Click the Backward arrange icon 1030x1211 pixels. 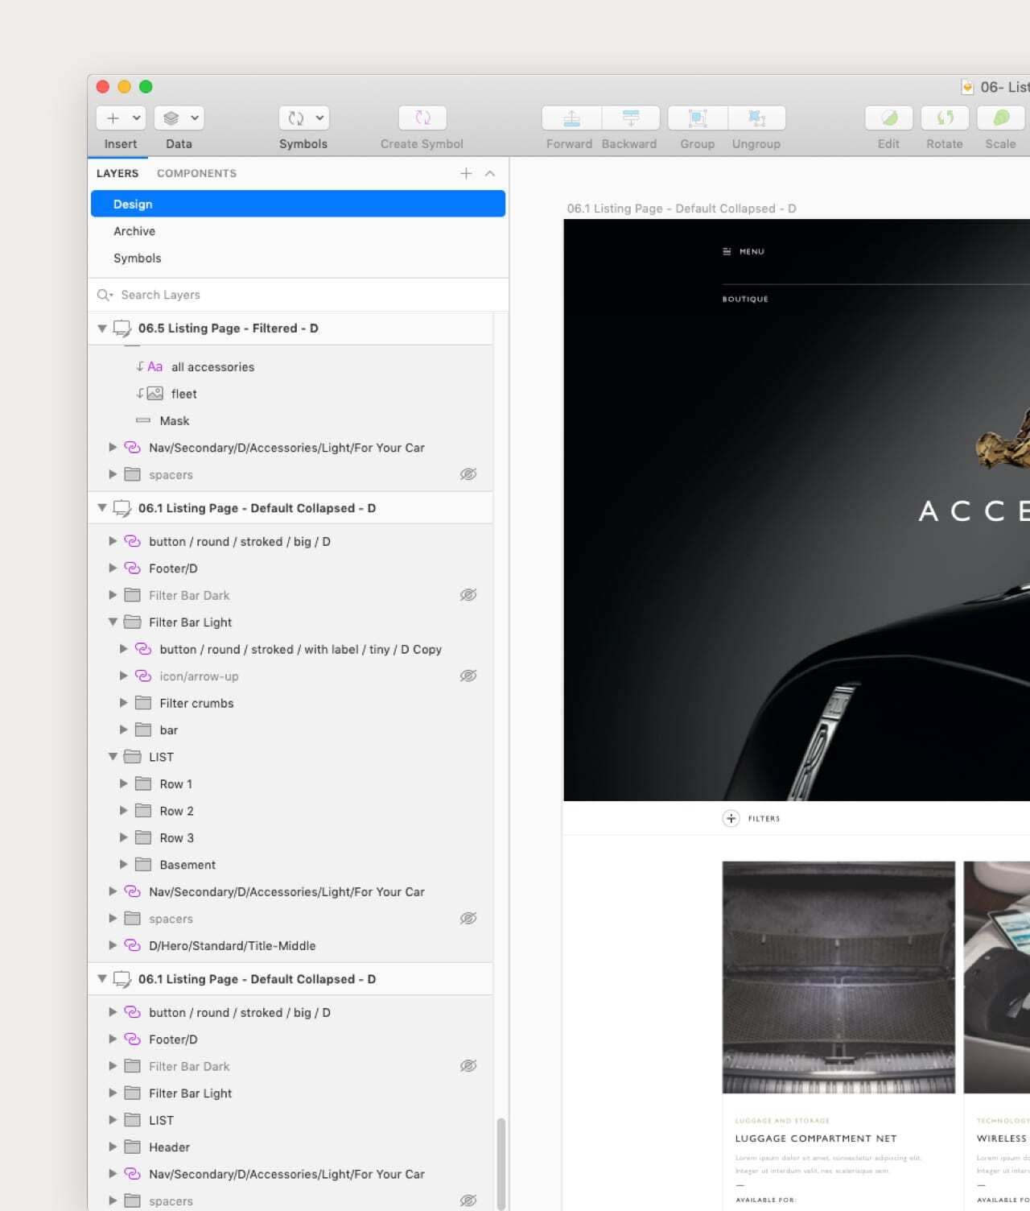coord(631,118)
